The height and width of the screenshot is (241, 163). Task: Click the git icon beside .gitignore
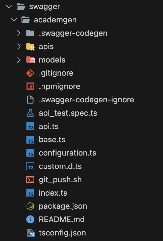(x=30, y=73)
